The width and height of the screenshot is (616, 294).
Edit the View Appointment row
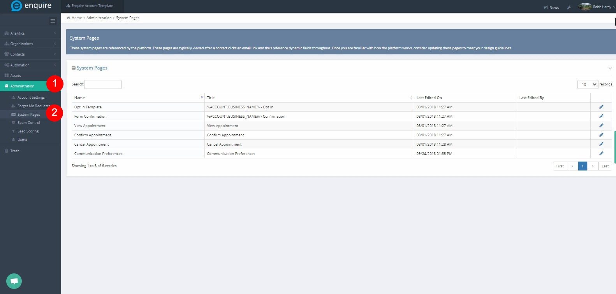coord(601,125)
